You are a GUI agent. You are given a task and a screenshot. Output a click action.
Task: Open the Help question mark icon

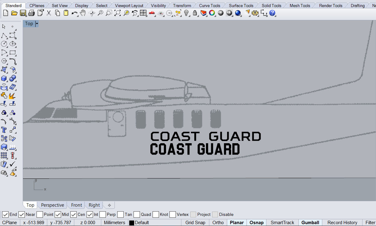[272, 13]
